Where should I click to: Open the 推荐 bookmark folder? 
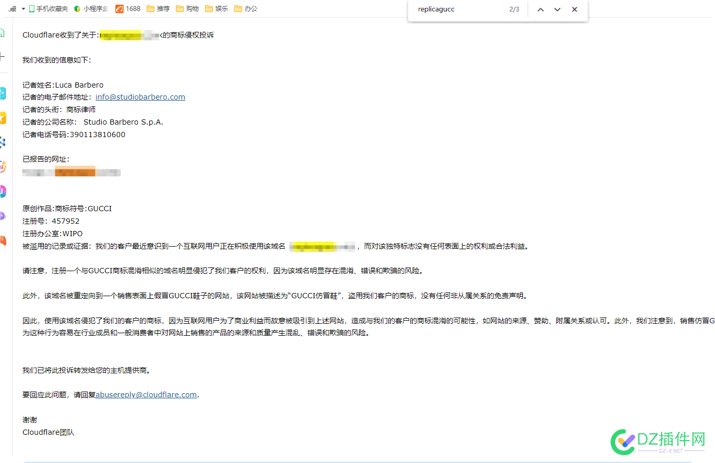pos(158,9)
